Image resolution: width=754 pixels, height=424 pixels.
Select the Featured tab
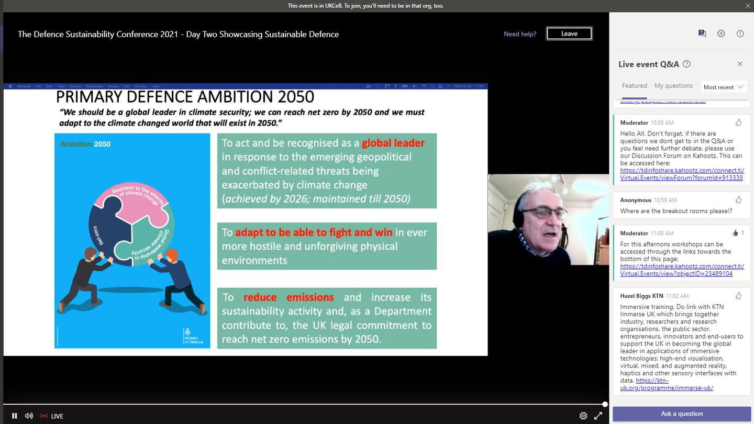[634, 86]
